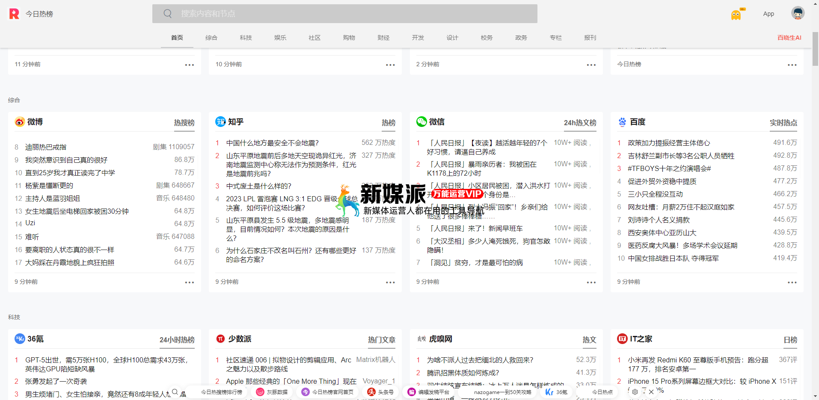819x400 pixels.
Task: Switch to the 专栏 tab
Action: 555,38
